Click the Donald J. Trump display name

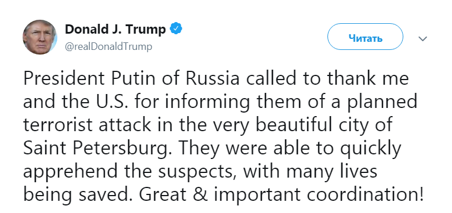tap(115, 29)
